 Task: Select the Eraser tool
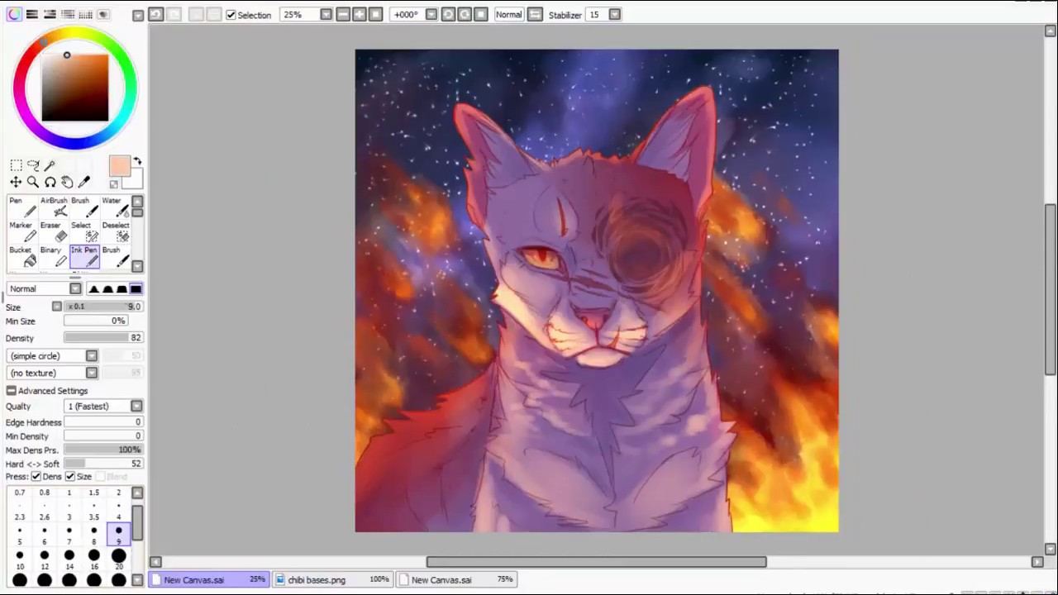(53, 232)
